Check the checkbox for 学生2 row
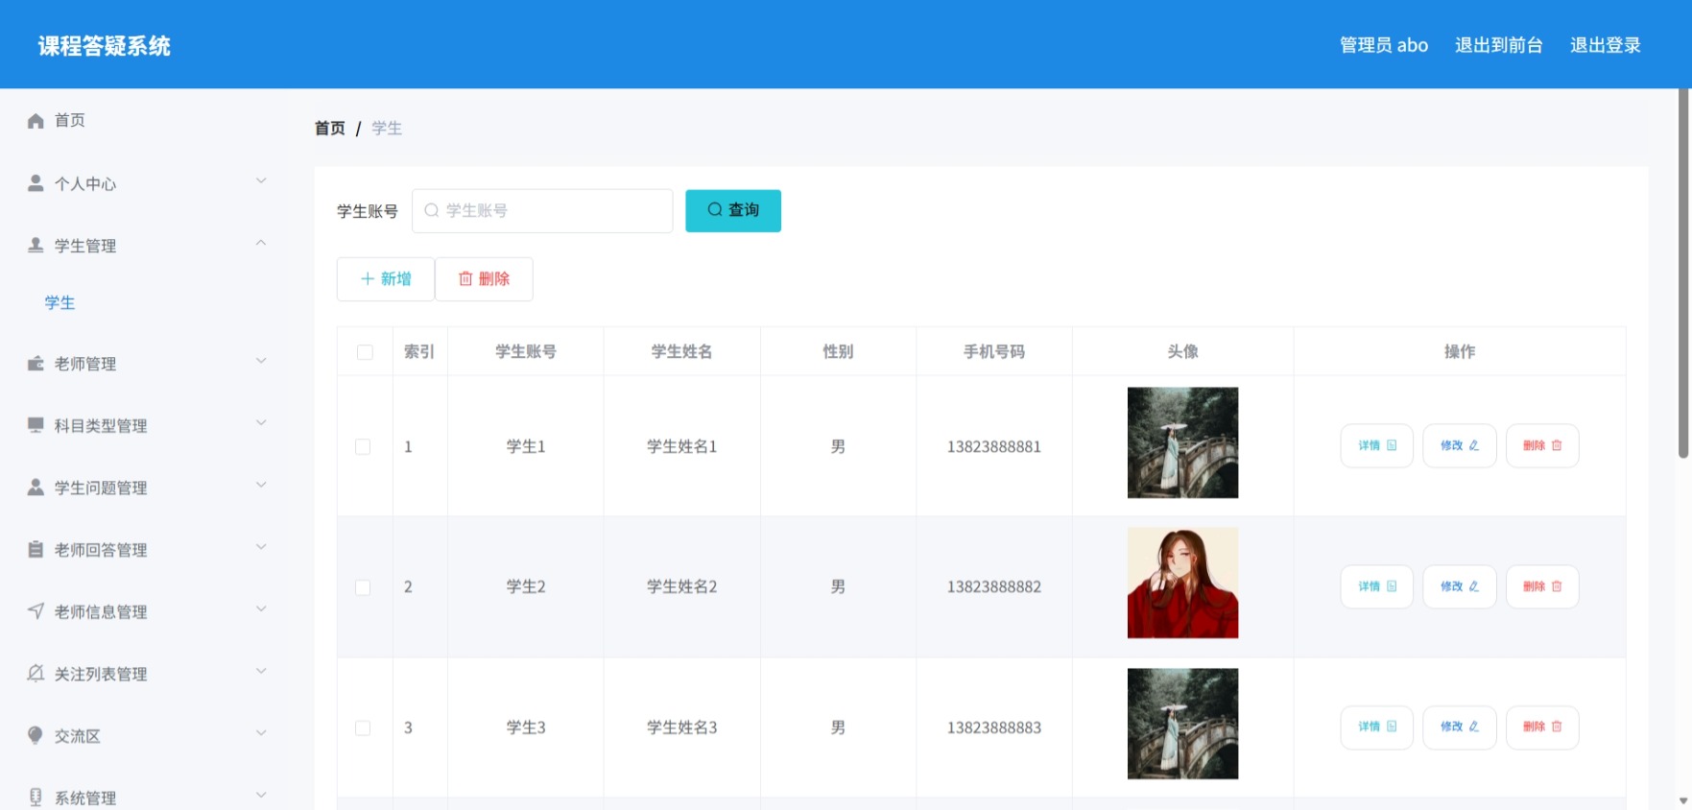The height and width of the screenshot is (810, 1692). pos(363,587)
